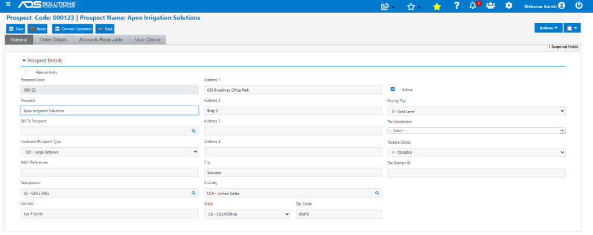Image resolution: width=593 pixels, height=235 pixels.
Task: Switch to the General tab
Action: coord(19,40)
